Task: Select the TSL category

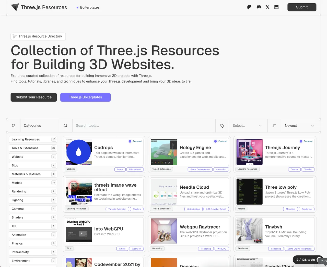Action: tap(33, 226)
